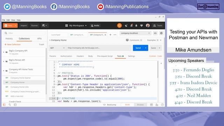The height and width of the screenshot is (126, 224).
Task: Click the blue Send button
Action: (x=138, y=48)
